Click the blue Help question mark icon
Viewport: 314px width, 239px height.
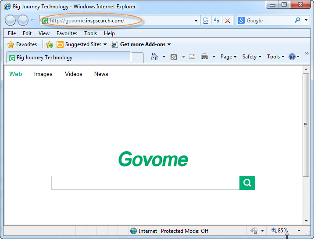tap(292, 57)
